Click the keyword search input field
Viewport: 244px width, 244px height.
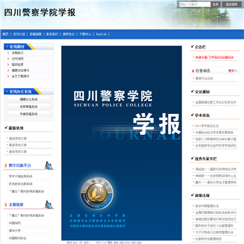click(x=195, y=4)
